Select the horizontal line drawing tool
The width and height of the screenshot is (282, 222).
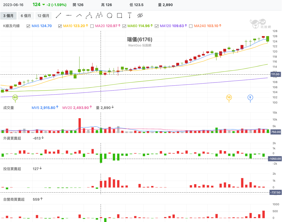point(68,16)
